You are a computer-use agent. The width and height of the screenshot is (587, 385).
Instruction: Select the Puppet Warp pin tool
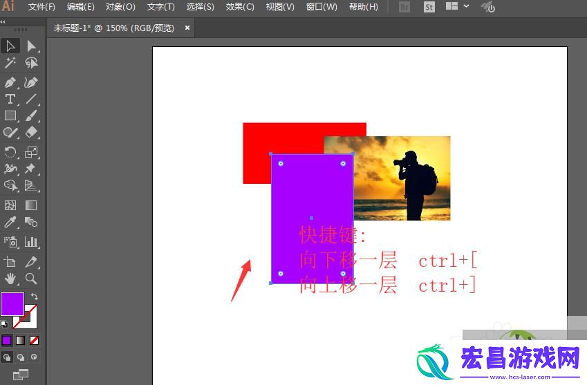point(31,169)
